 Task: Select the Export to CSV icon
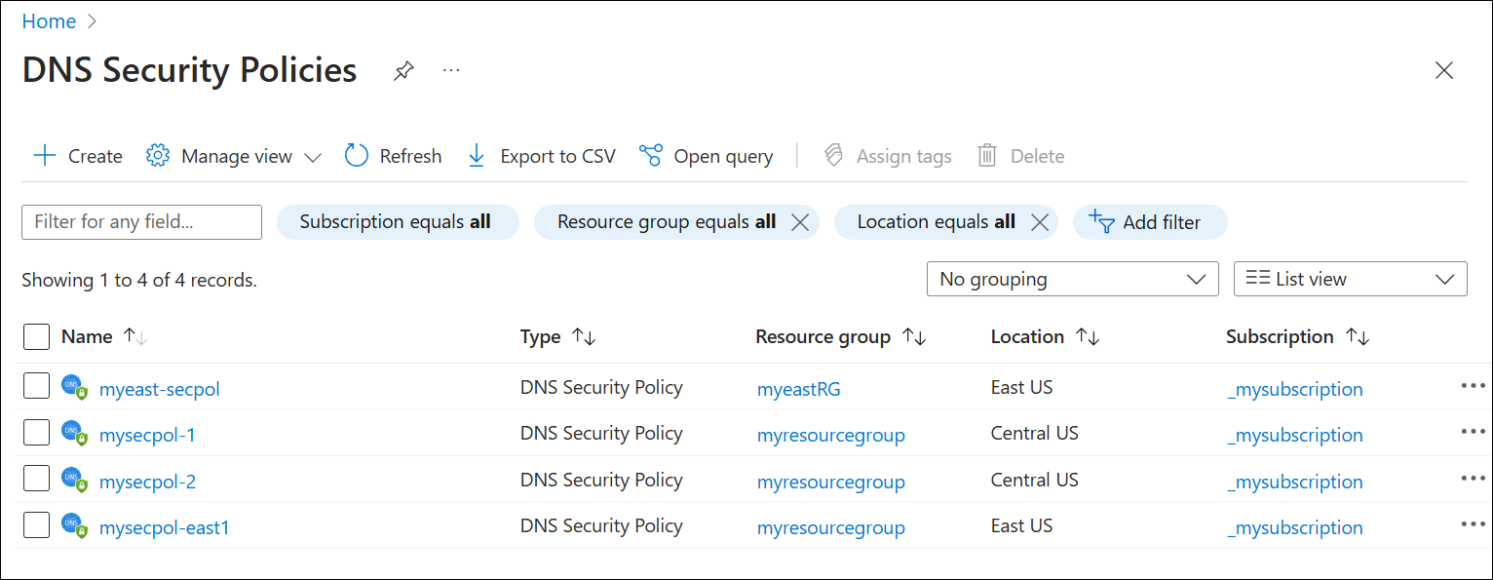click(476, 155)
